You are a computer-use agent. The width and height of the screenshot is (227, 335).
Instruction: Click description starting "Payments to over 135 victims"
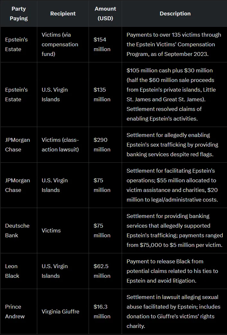170,44
